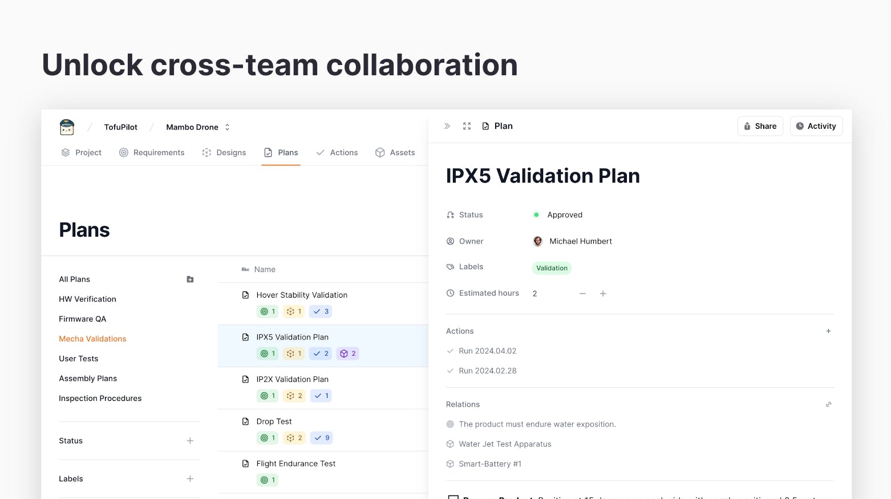Screen dimensions: 891x499
Task: Edit the estimated hours value 2
Action: pos(534,293)
